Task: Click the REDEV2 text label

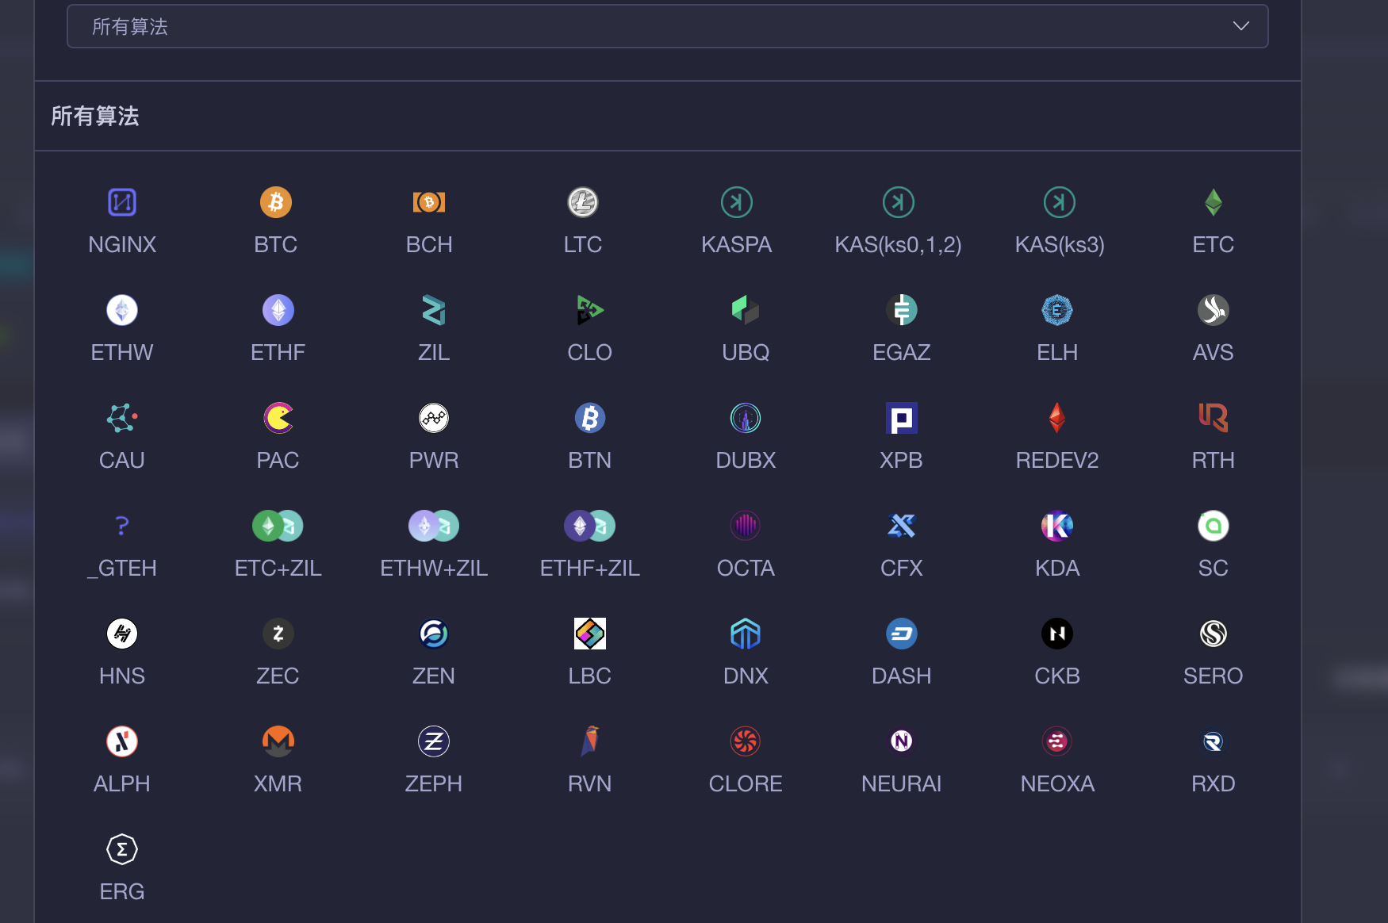Action: [1057, 460]
